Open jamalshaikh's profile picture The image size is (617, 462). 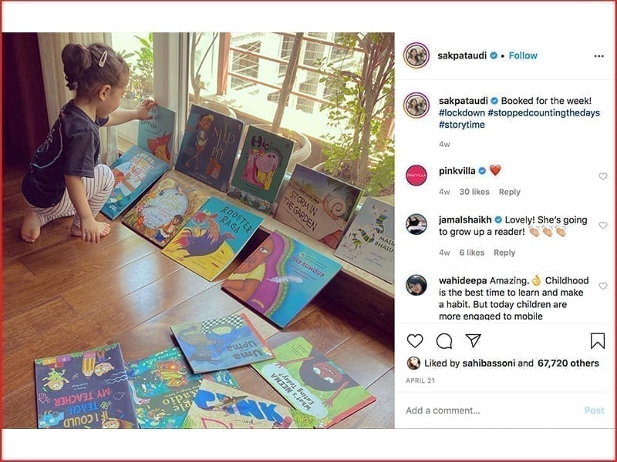[x=416, y=224]
